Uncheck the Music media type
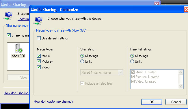188x109 pixels. [39, 56]
